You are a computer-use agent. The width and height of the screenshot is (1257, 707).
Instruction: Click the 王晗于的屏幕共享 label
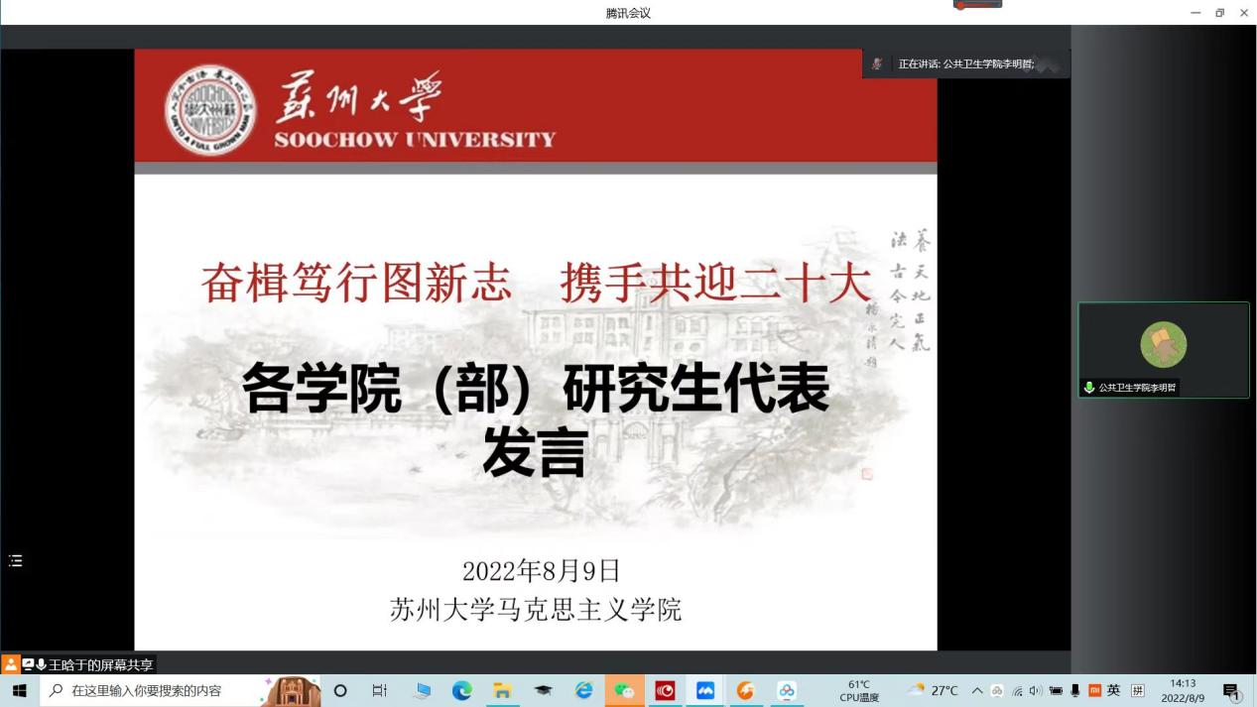click(x=101, y=664)
